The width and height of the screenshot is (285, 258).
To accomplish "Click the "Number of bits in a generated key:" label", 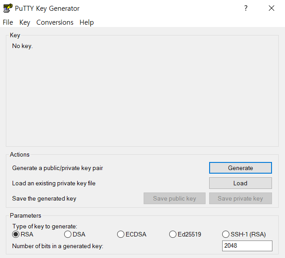I will pyautogui.click(x=57, y=246).
